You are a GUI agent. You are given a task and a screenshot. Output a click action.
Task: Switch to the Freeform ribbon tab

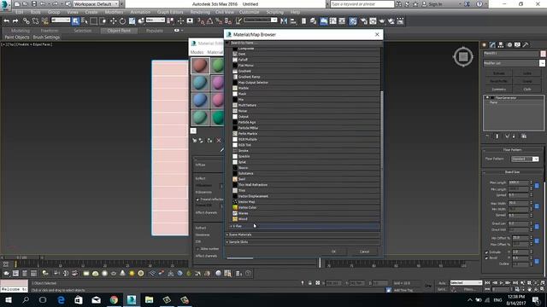(x=50, y=31)
